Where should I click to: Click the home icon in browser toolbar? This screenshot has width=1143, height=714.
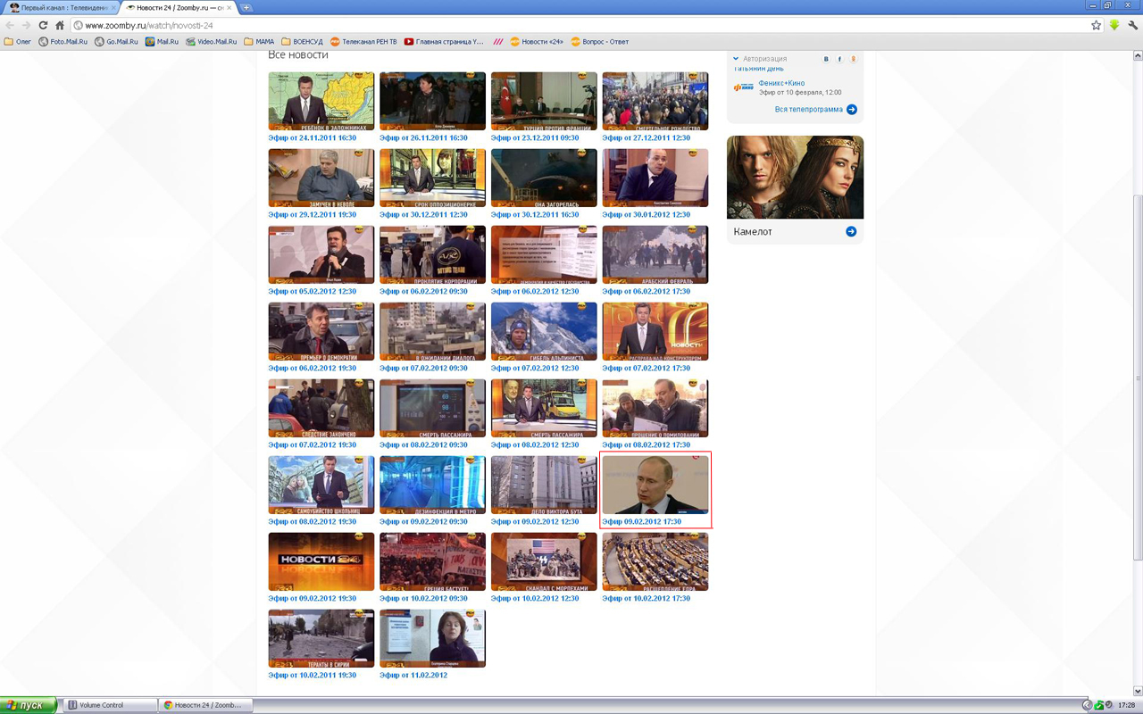[x=60, y=26]
